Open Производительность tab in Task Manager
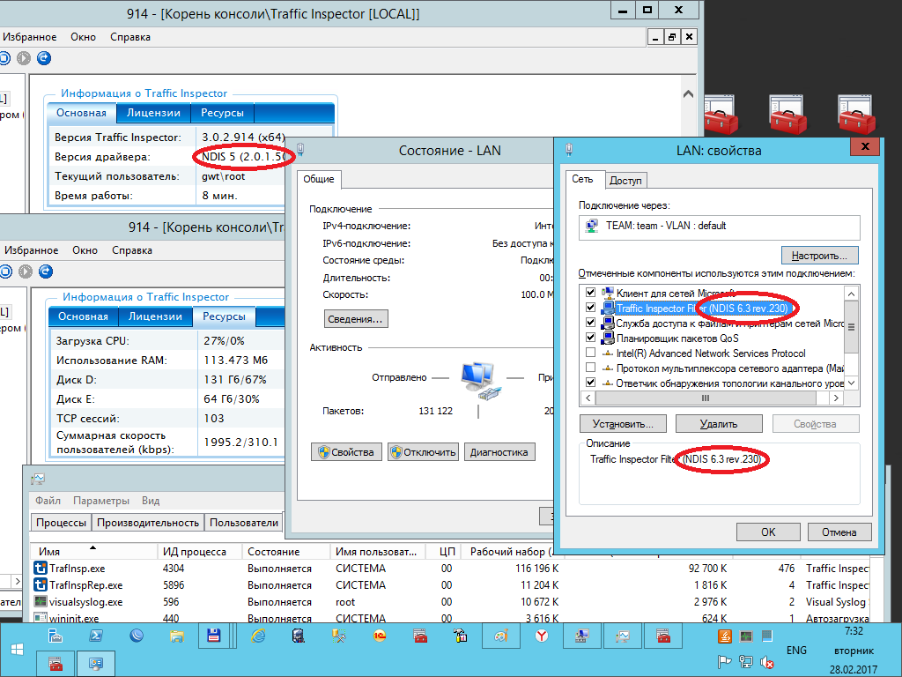The height and width of the screenshot is (677, 902). [148, 523]
